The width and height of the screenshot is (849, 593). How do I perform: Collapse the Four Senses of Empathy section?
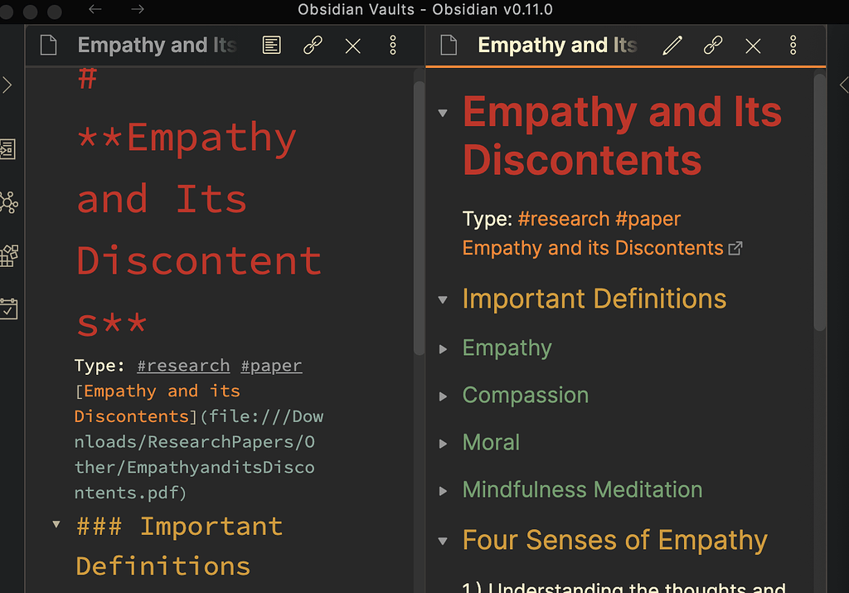[x=444, y=542]
